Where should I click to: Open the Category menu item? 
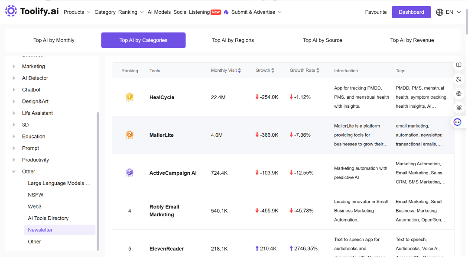[105, 12]
